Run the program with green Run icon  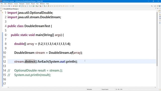(33, 6)
